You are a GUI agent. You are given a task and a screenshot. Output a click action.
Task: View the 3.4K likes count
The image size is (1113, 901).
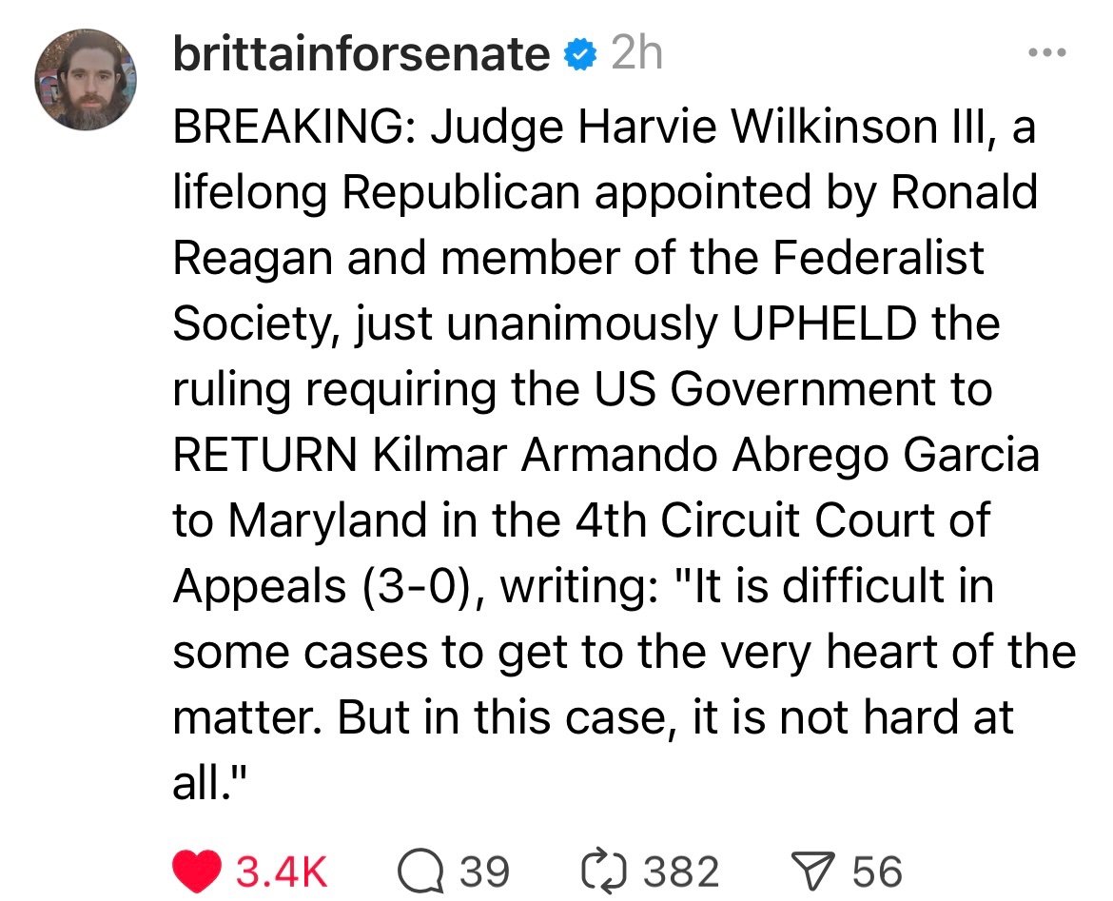click(282, 872)
